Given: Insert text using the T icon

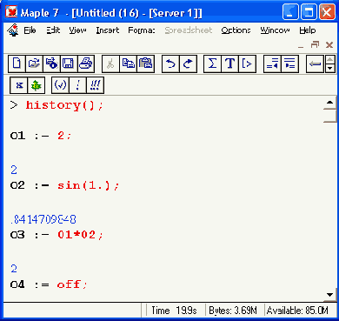Looking at the screenshot, I should tap(229, 64).
